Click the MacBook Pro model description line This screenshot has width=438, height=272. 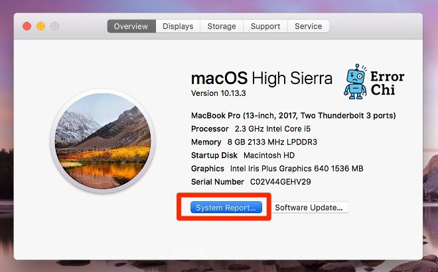[x=293, y=115]
